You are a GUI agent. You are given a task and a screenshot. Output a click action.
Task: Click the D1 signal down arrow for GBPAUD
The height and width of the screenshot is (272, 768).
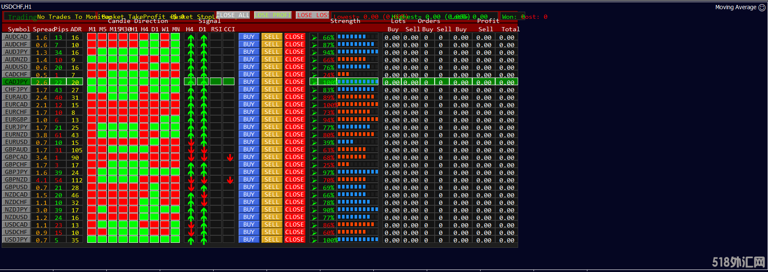point(204,150)
